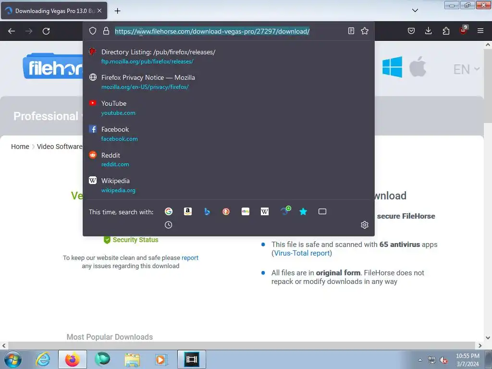Search with Wikipedia one-off icon
Screen dimensions: 492x369
(265, 211)
